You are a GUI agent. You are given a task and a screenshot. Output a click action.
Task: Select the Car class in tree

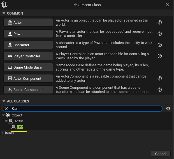click(20, 127)
